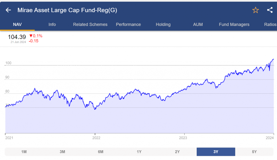Select the 3M time range

(x=62, y=152)
